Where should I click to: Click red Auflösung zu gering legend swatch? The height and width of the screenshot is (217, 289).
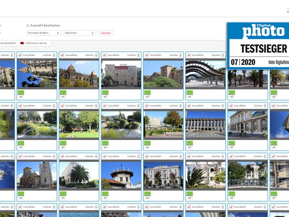click(x=22, y=43)
